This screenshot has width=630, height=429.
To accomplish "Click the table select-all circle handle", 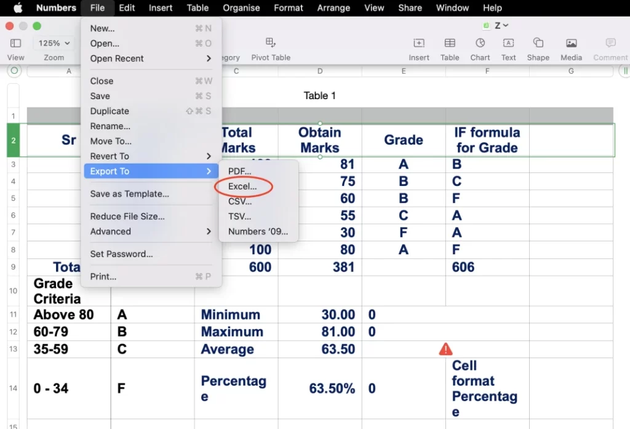I will 14,71.
